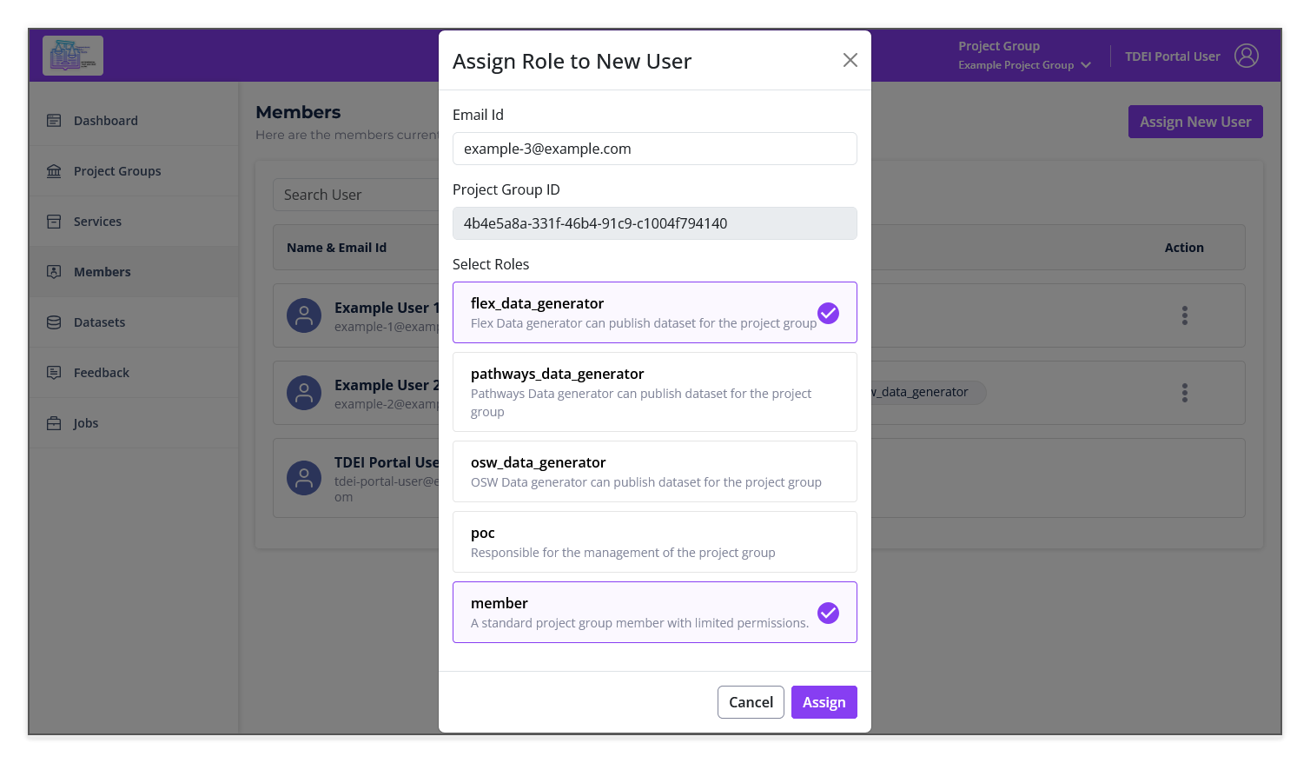The height and width of the screenshot is (763, 1310).
Task: Open the Dashboard sidebar icon
Action: click(x=54, y=120)
